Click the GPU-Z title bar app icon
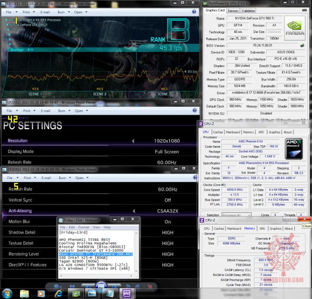The height and width of the screenshot is (299, 312). coord(205,3)
